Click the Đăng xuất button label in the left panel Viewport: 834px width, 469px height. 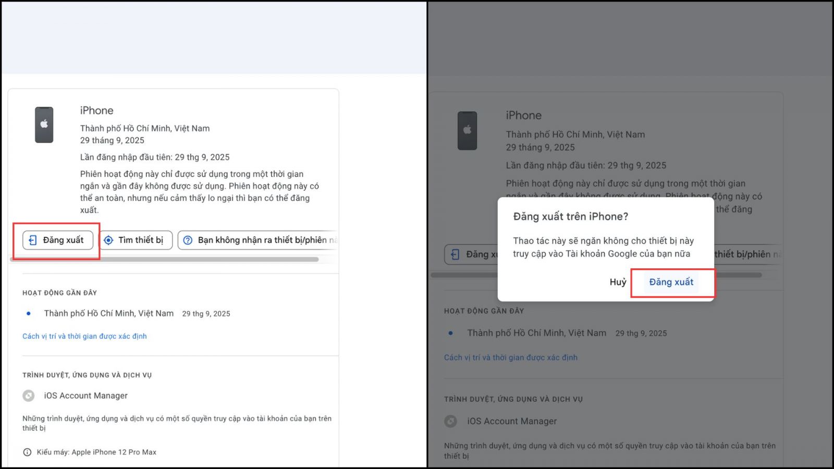[x=63, y=240]
